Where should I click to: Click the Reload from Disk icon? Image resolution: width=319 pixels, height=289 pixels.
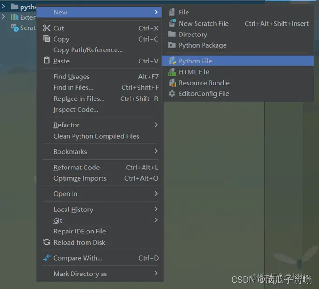[x=47, y=242]
